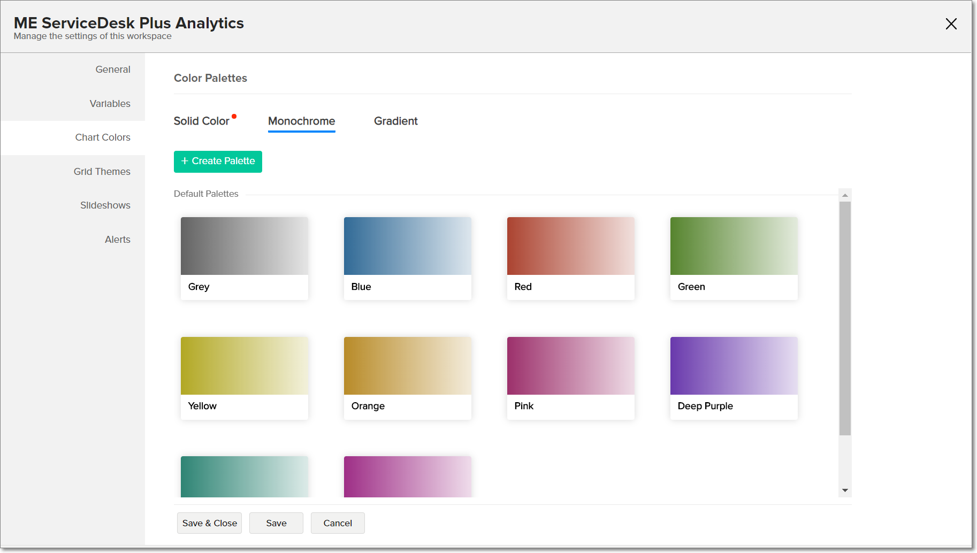Open the Gradient palette tab
The width and height of the screenshot is (977, 553).
[395, 121]
